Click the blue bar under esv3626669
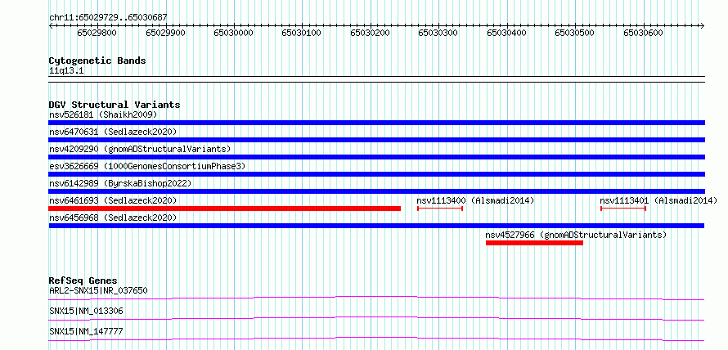This screenshot has width=728, height=350. point(376,174)
